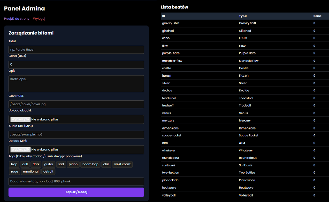Select the 'boom bap' tag
Viewport: 329px width, 202px height.
point(90,164)
